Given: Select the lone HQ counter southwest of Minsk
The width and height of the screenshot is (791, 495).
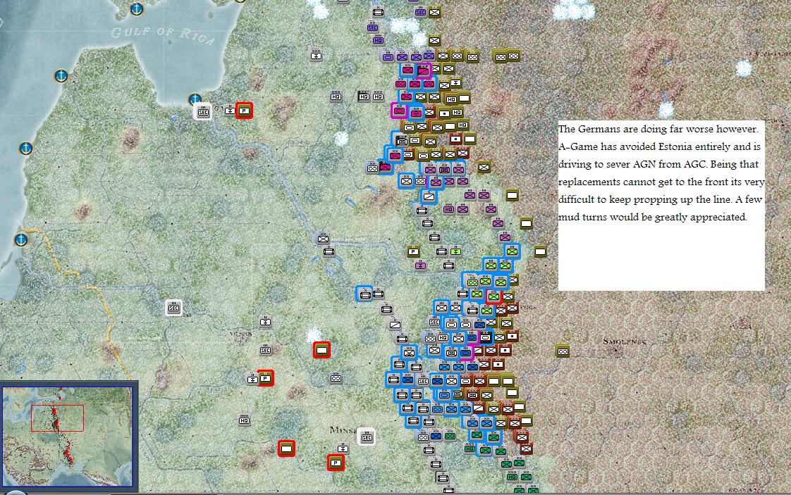Looking at the screenshot, I should pos(244,420).
